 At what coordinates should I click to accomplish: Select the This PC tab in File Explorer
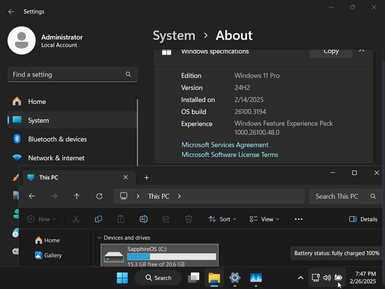click(79, 178)
